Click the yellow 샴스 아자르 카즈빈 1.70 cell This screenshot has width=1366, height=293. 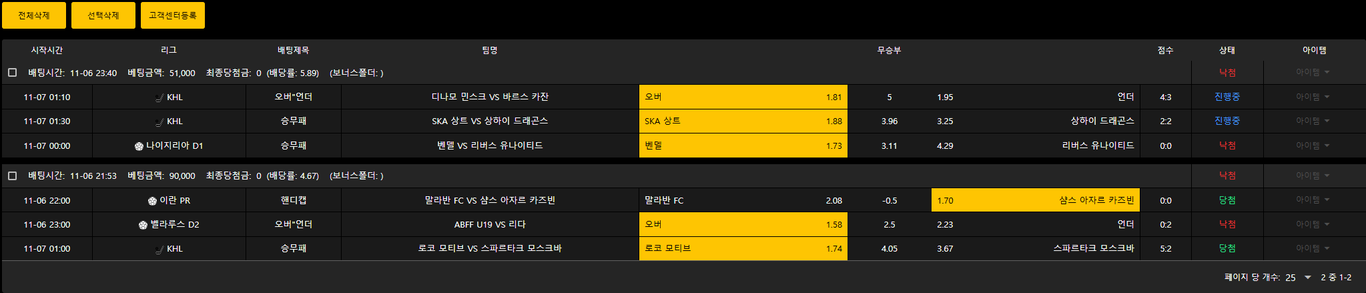pyautogui.click(x=1035, y=200)
